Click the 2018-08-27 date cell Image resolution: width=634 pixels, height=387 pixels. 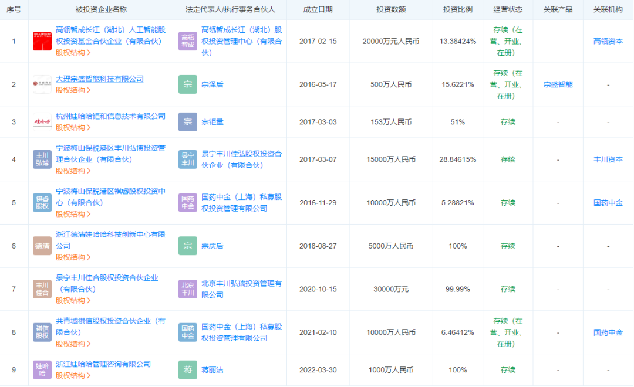click(318, 246)
